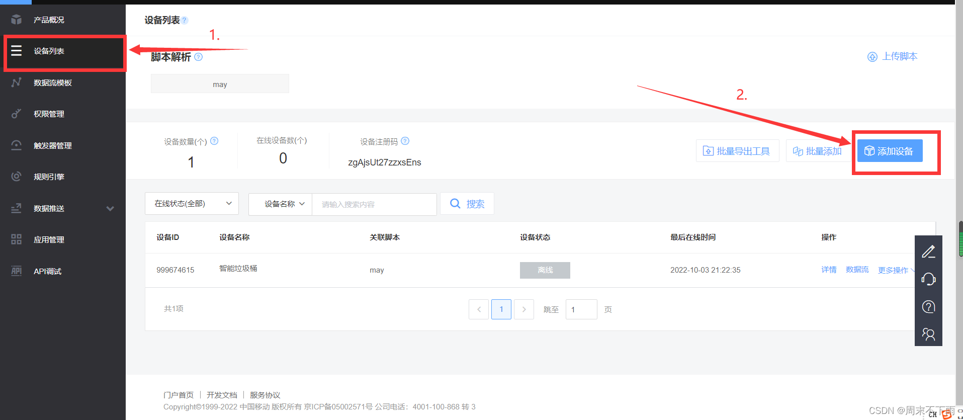The image size is (963, 420).
Task: Click the 权限管理 key icon
Action: click(x=17, y=114)
